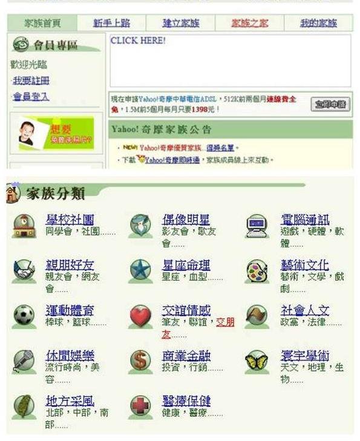The image size is (360, 441).
Task: Click the red heart icon for 交誼情感
Action: [140, 317]
